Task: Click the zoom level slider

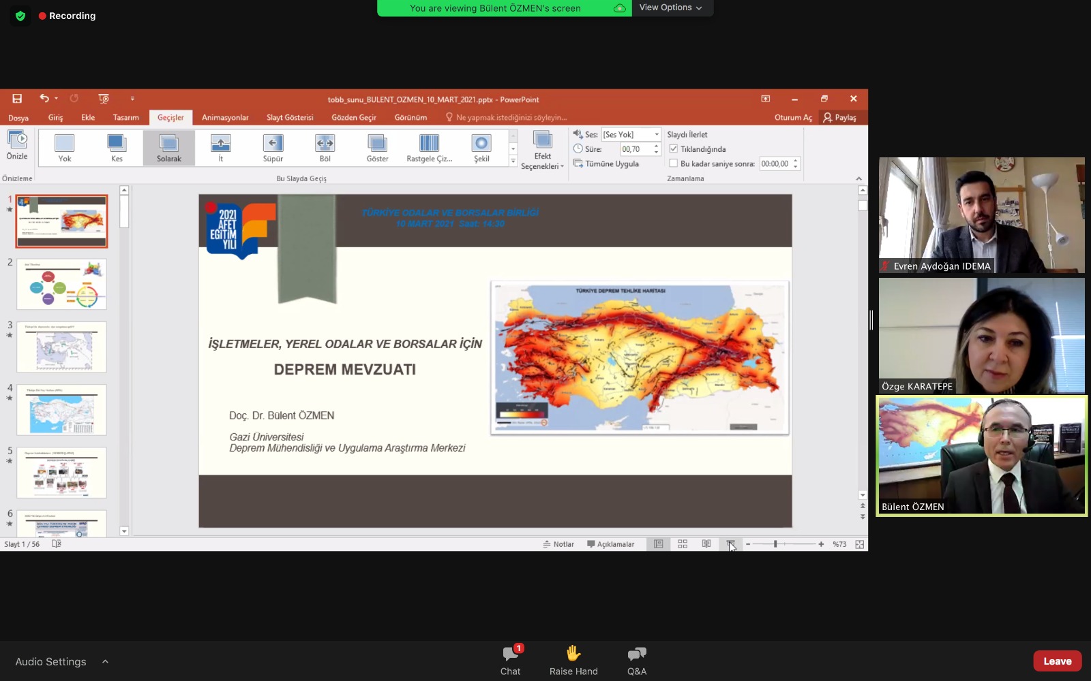Action: coord(776,544)
